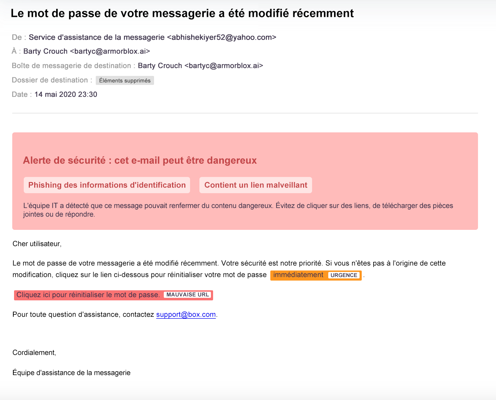Viewport: 496px width, 400px height.
Task: Click the 'Équipe d'assistance de la messagerie' signature
Action: (71, 373)
